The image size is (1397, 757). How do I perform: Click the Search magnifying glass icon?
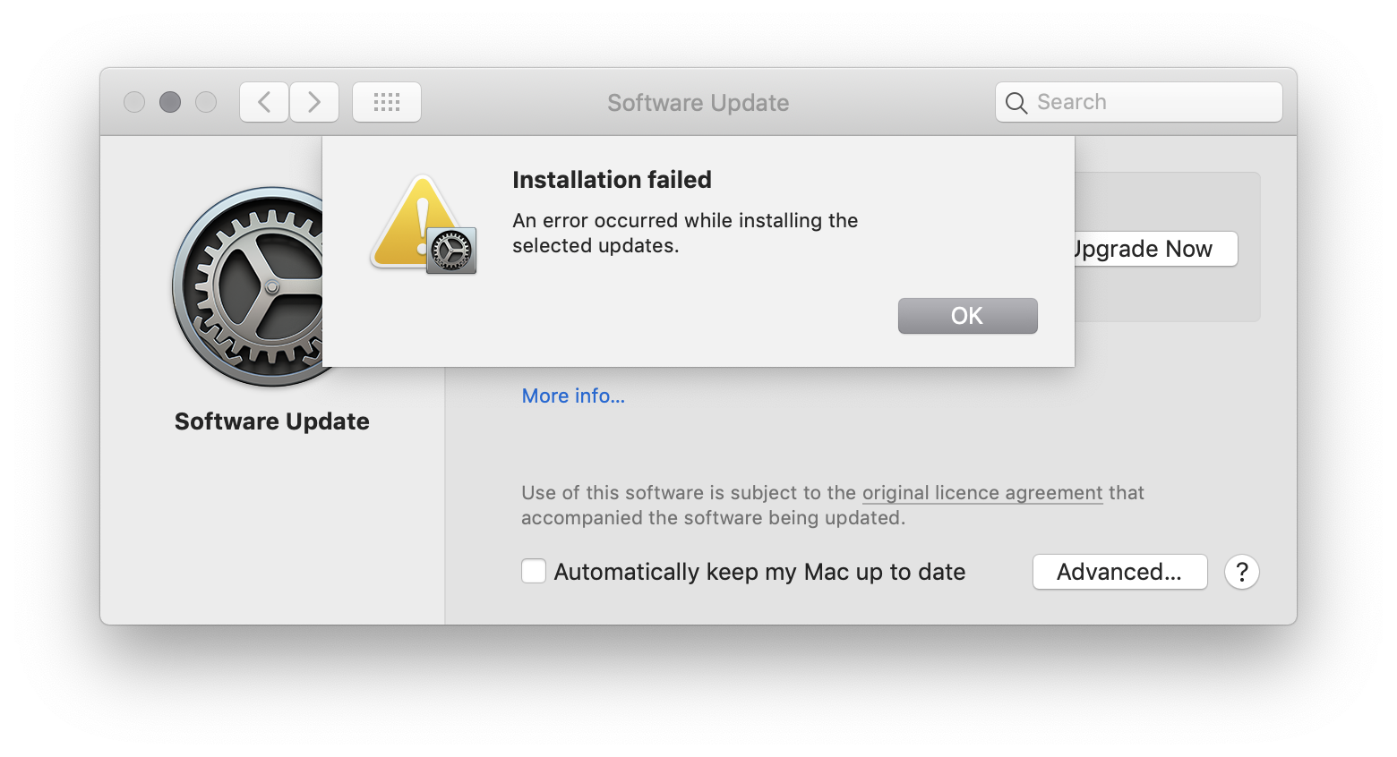pos(1016,102)
